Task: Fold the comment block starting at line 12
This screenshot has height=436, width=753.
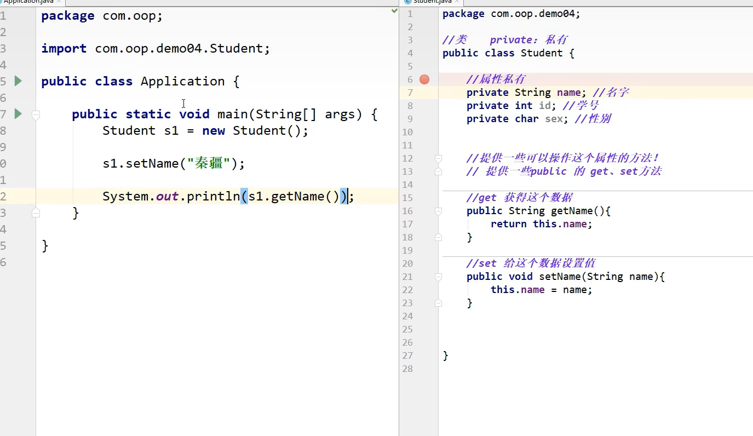Action: tap(438, 158)
